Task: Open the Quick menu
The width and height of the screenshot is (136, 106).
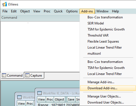Action: (58, 11)
